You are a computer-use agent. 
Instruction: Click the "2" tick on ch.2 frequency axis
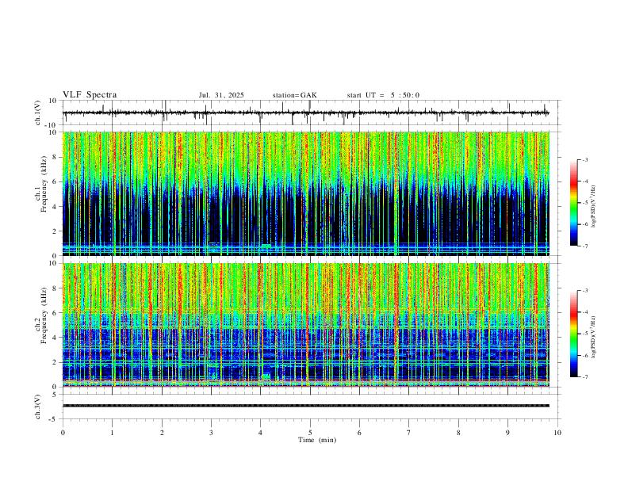click(x=56, y=362)
